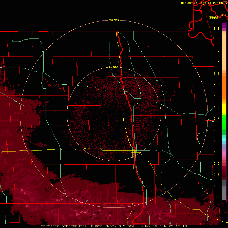Click the gray segment of the color bar

224,191
